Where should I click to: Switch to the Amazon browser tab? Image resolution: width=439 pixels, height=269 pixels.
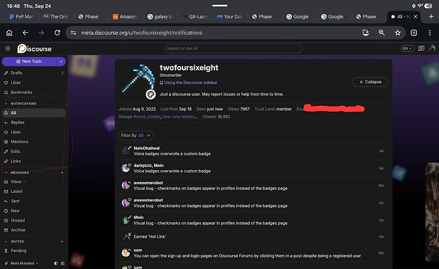(126, 16)
